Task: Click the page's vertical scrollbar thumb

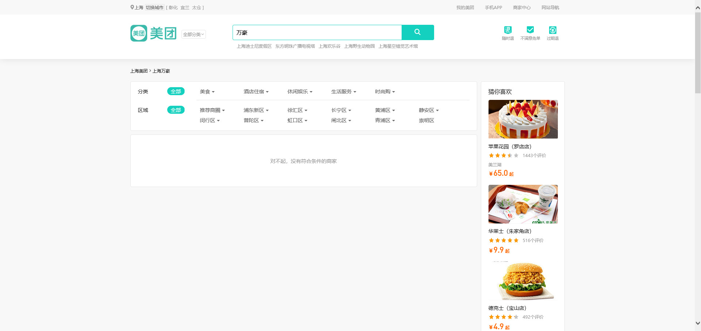Action: (698, 53)
